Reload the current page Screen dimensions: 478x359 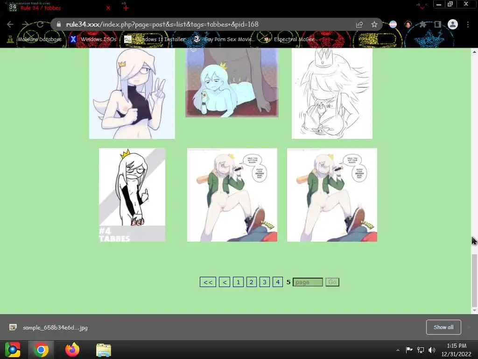click(x=40, y=24)
